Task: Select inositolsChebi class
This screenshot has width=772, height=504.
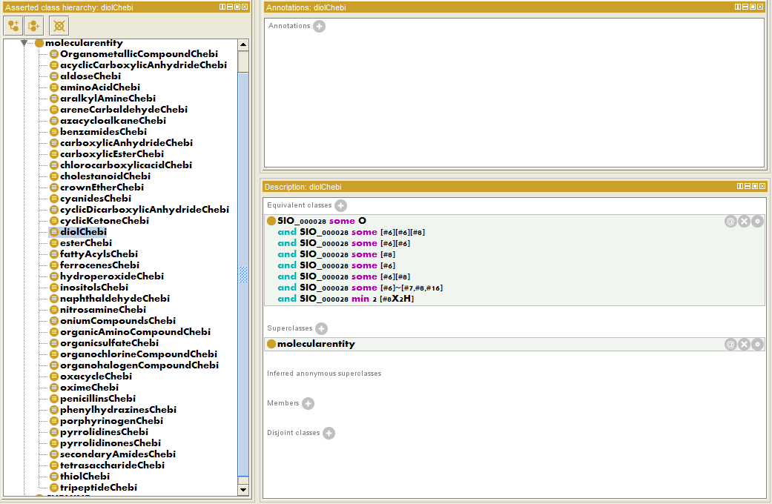Action: point(94,288)
